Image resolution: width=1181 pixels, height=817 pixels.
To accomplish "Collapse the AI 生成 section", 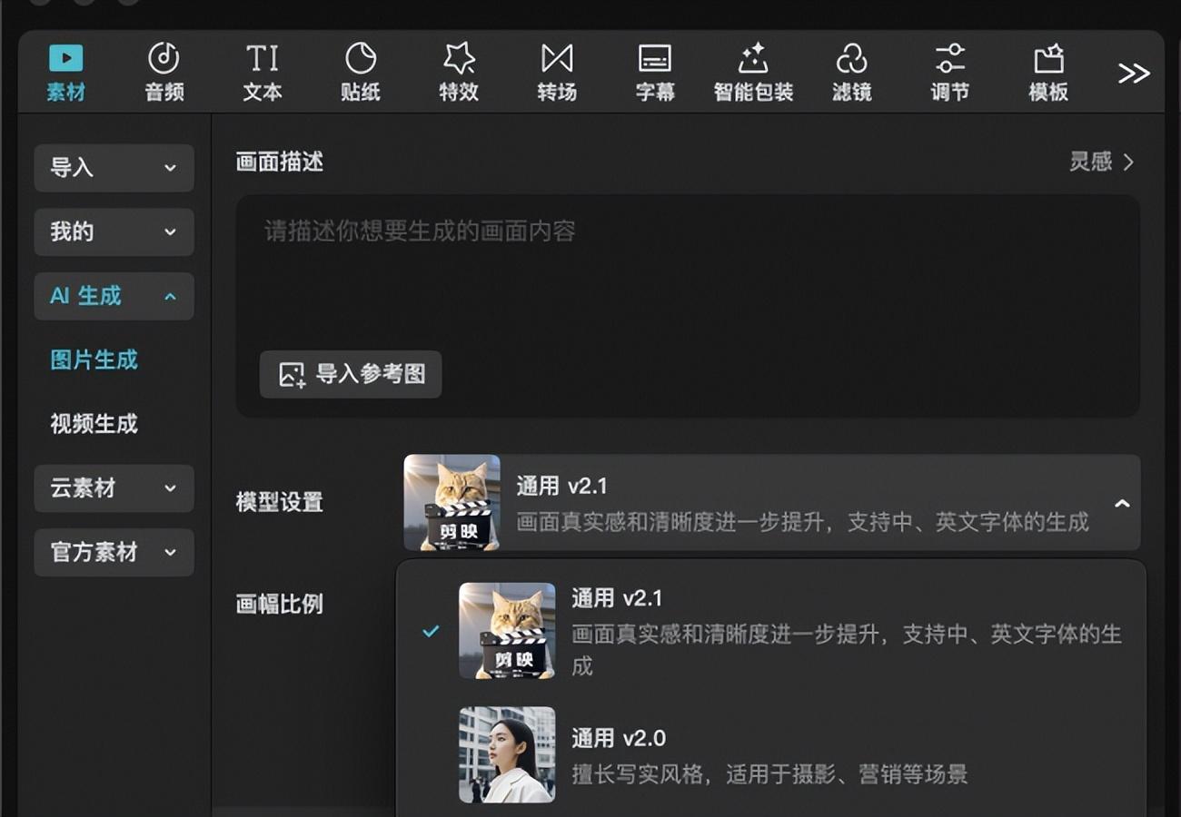I will click(x=114, y=296).
